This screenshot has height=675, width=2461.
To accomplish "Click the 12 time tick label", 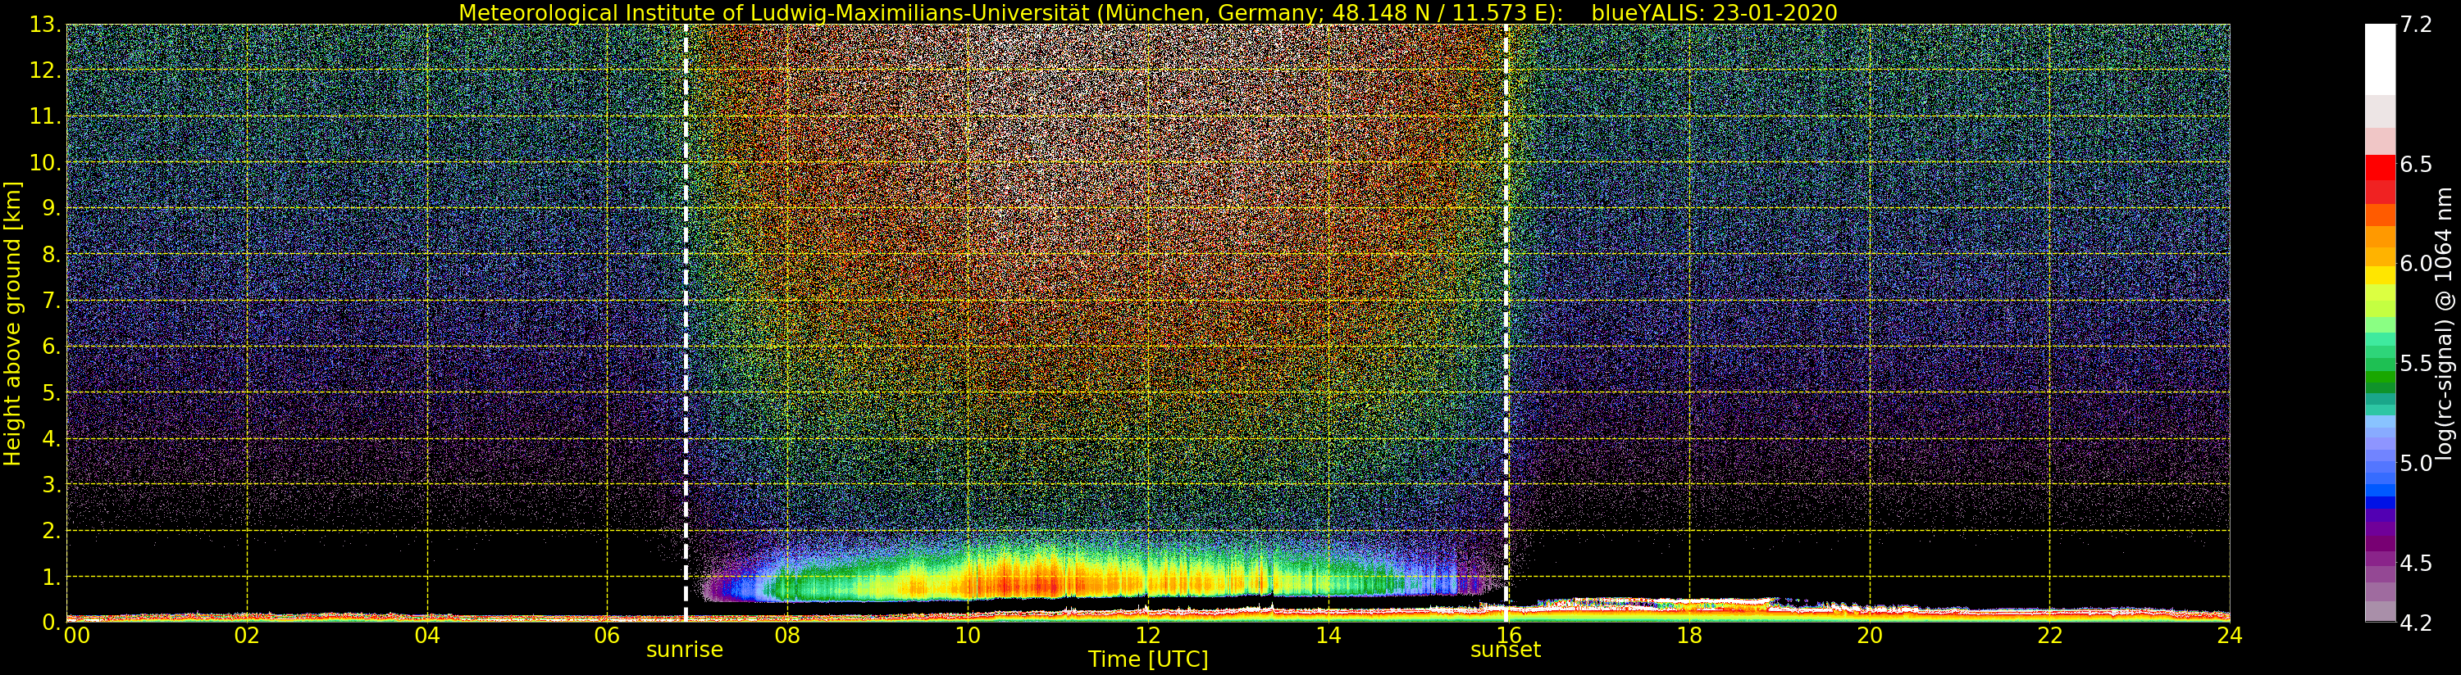I will click(1147, 635).
